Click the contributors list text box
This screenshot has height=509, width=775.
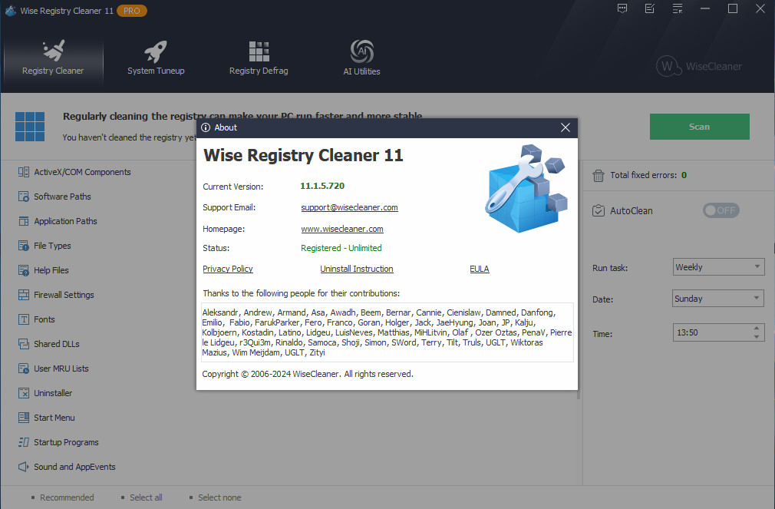tap(387, 332)
